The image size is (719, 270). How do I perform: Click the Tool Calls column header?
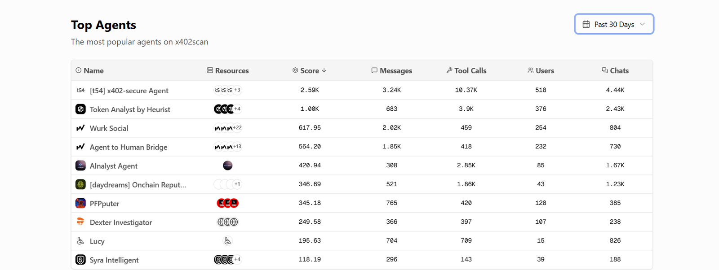tap(466, 70)
